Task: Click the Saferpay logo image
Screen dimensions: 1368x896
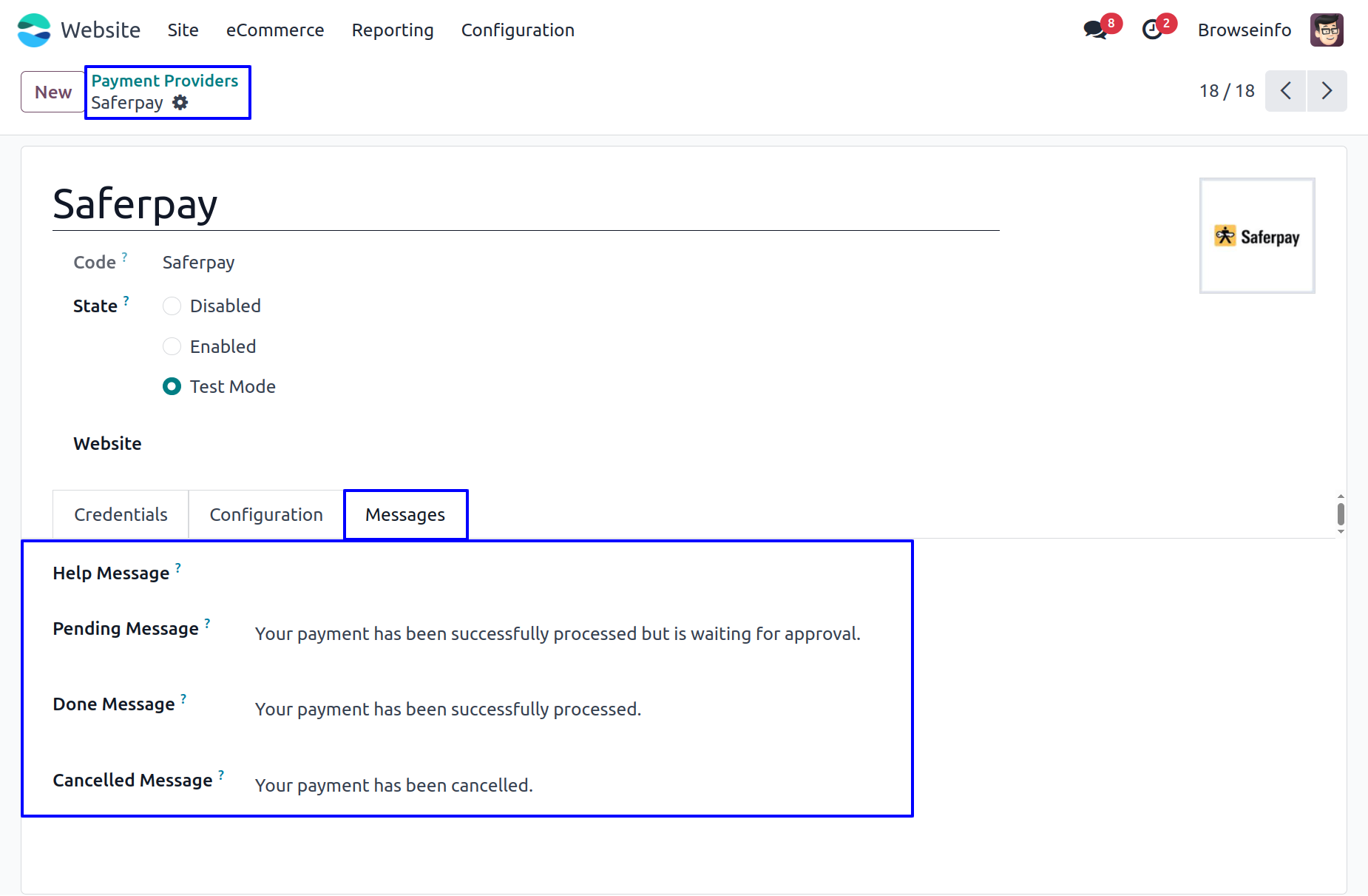Action: coord(1257,236)
